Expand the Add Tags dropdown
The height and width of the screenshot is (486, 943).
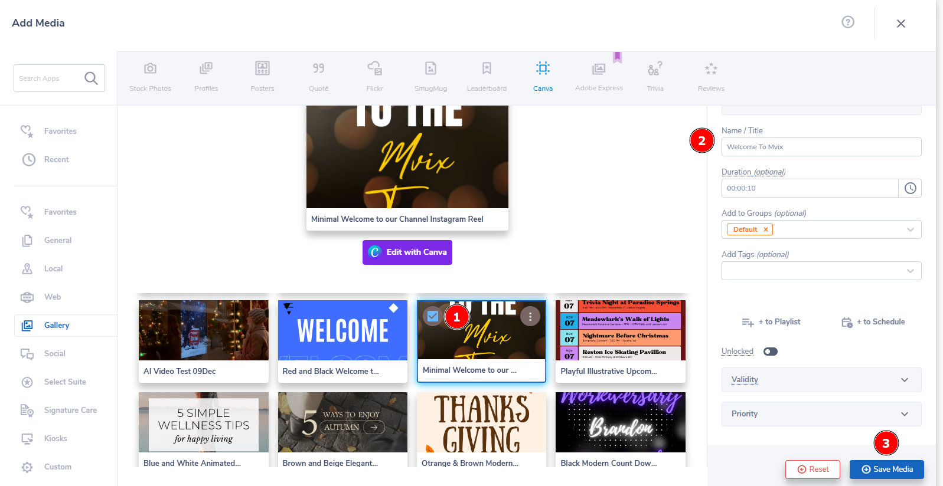tap(910, 271)
